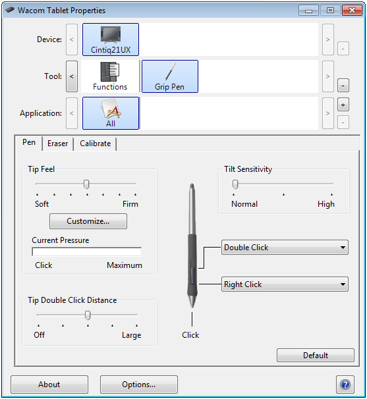Open the Options dialog
The image size is (367, 399).
point(139,385)
